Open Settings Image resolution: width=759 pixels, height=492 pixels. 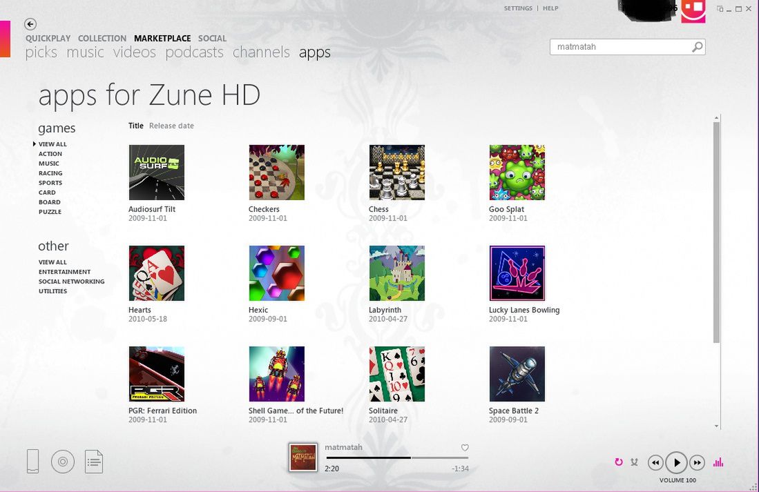[x=518, y=8]
